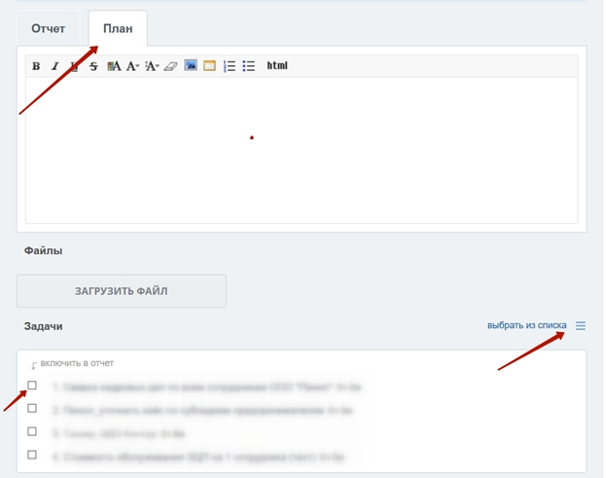
Task: Insert an image using the picture icon
Action: (x=191, y=66)
